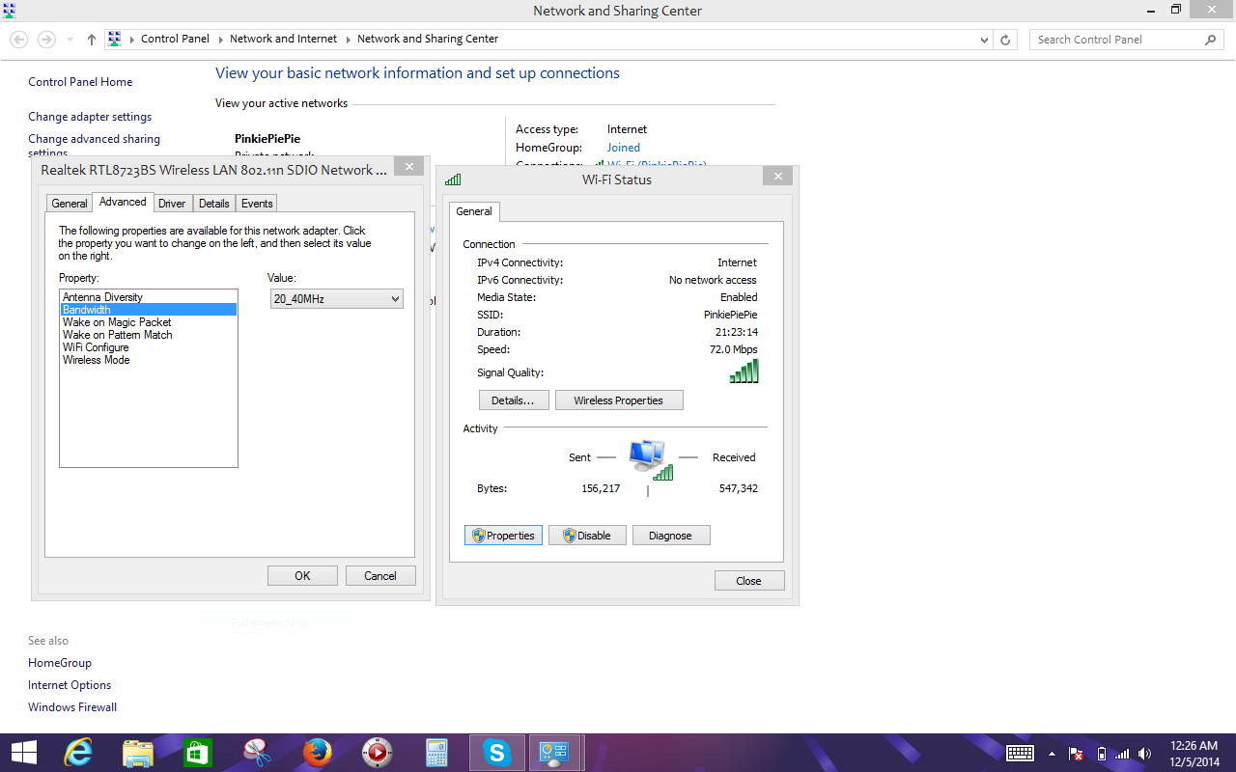This screenshot has width=1236, height=772.
Task: Select Bandwidth in the Property list
Action: 149,310
